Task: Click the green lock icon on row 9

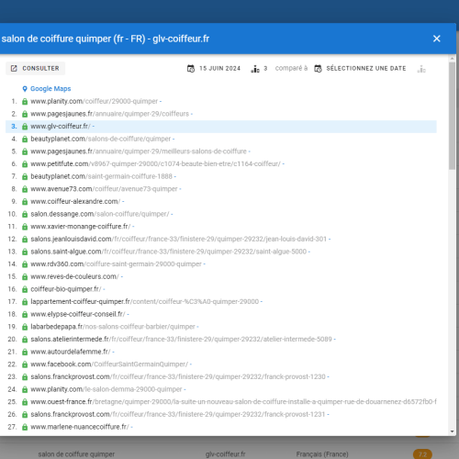Action: click(25, 202)
